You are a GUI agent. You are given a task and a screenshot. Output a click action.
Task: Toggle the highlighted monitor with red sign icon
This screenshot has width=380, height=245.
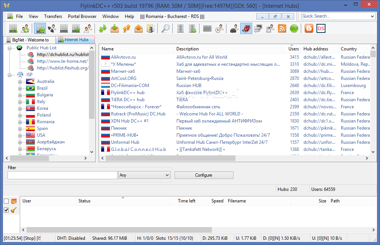[x=246, y=29]
